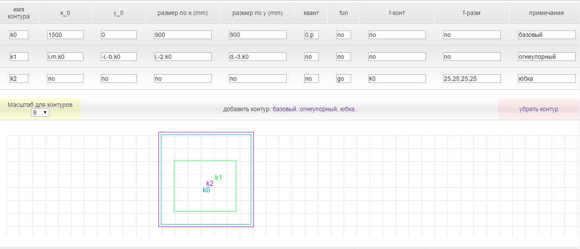The image size is (580, 249).
Task: Click the квант field containing 0,p
Action: [312, 35]
